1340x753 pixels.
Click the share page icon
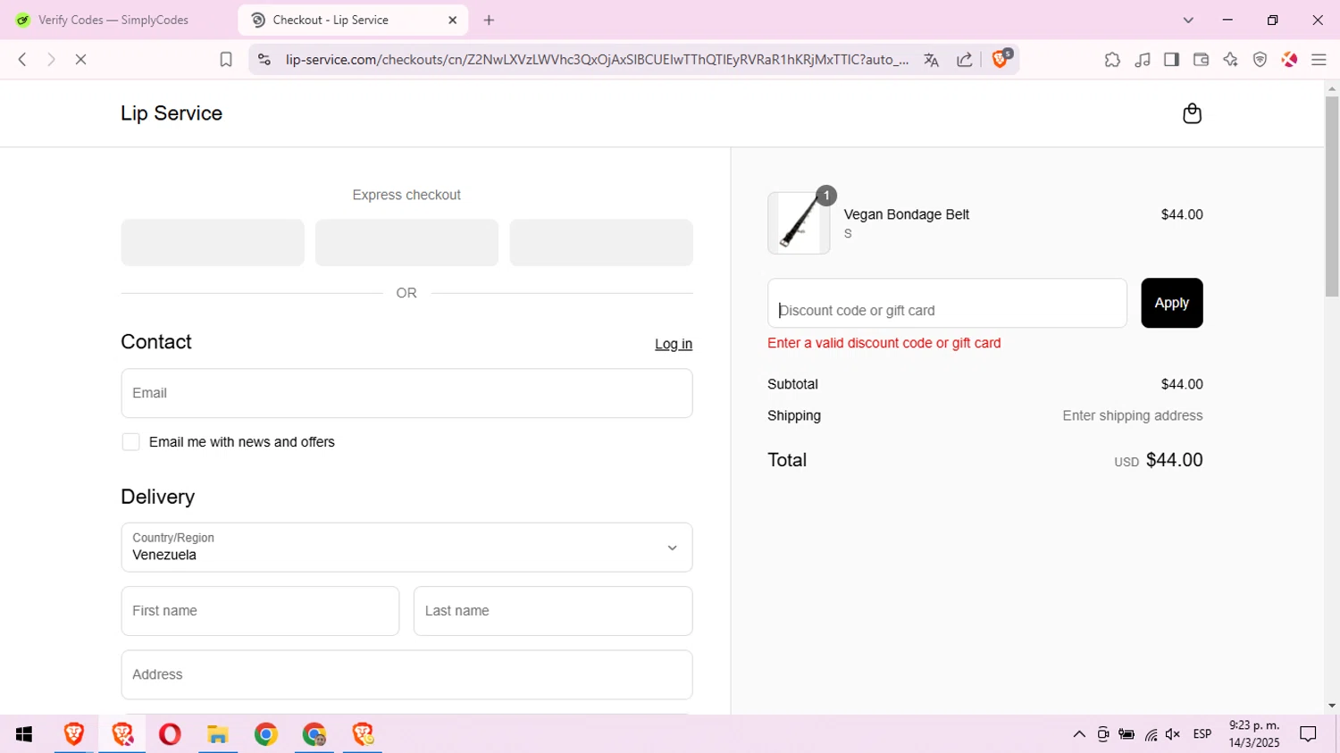coord(965,60)
